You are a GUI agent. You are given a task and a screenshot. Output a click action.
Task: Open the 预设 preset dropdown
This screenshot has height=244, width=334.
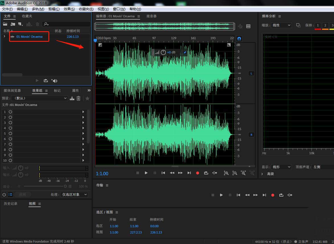(x=39, y=98)
